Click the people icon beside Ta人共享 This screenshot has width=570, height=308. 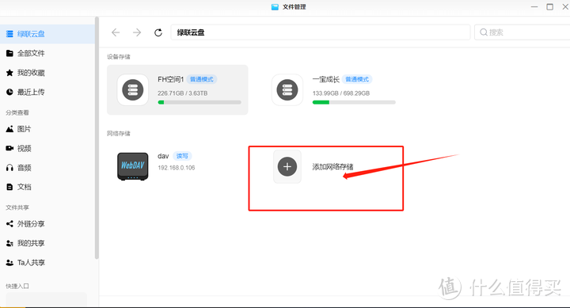(9, 263)
